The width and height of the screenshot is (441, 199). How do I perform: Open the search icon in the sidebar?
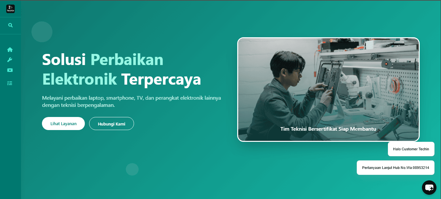point(10,25)
